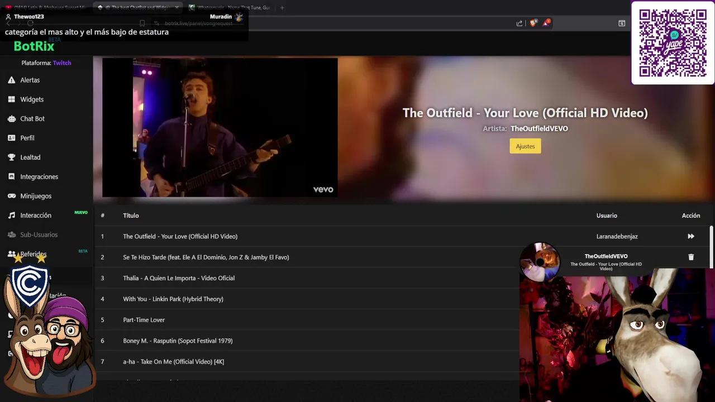Close the best ChatBot and Widgets tab
715x402 pixels.
177,8
